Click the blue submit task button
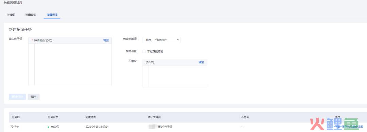The height and width of the screenshot is (132, 367). [x=17, y=97]
